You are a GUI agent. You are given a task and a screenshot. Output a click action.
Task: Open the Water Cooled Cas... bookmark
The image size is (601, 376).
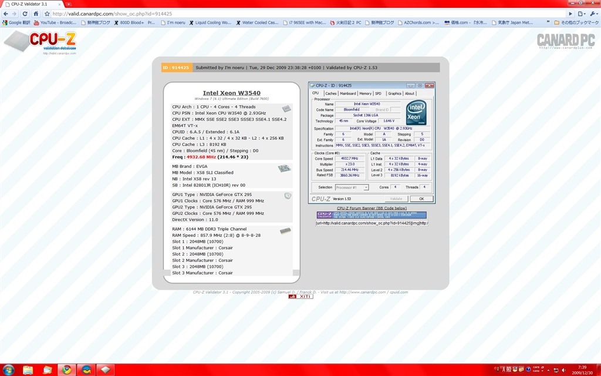[257, 23]
